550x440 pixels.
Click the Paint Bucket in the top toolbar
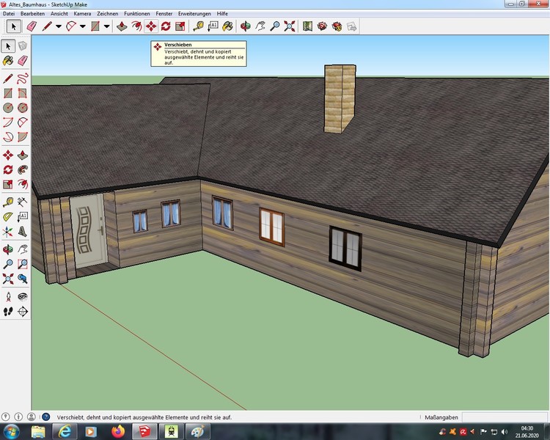pos(227,26)
